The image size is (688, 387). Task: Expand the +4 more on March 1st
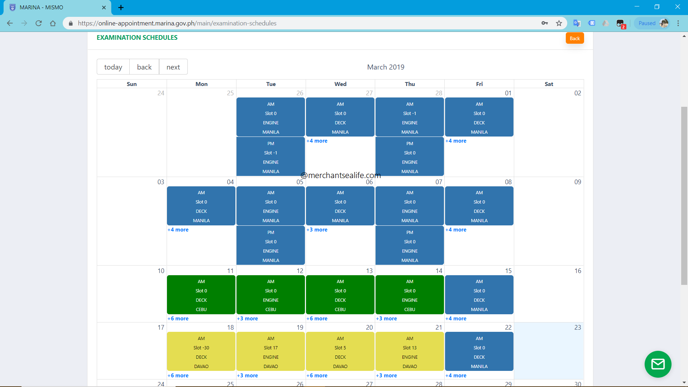click(455, 140)
